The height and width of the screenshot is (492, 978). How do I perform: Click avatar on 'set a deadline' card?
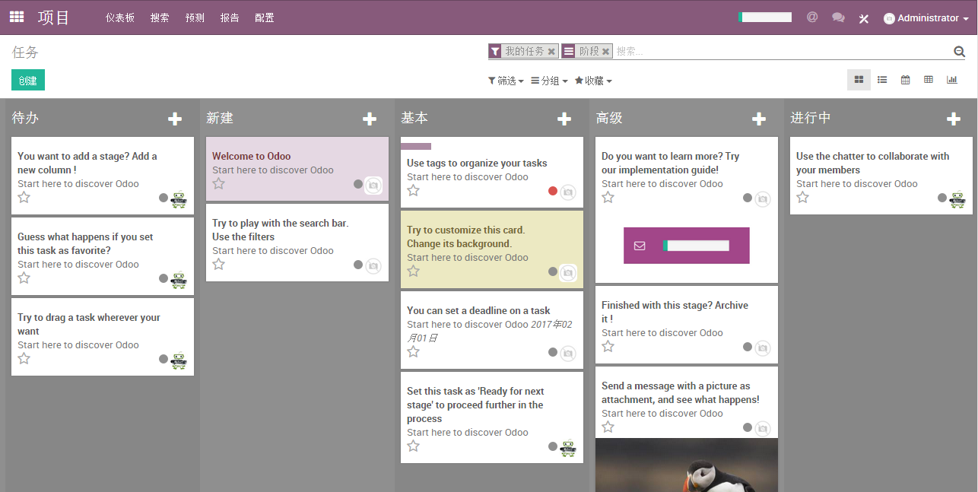pos(567,354)
